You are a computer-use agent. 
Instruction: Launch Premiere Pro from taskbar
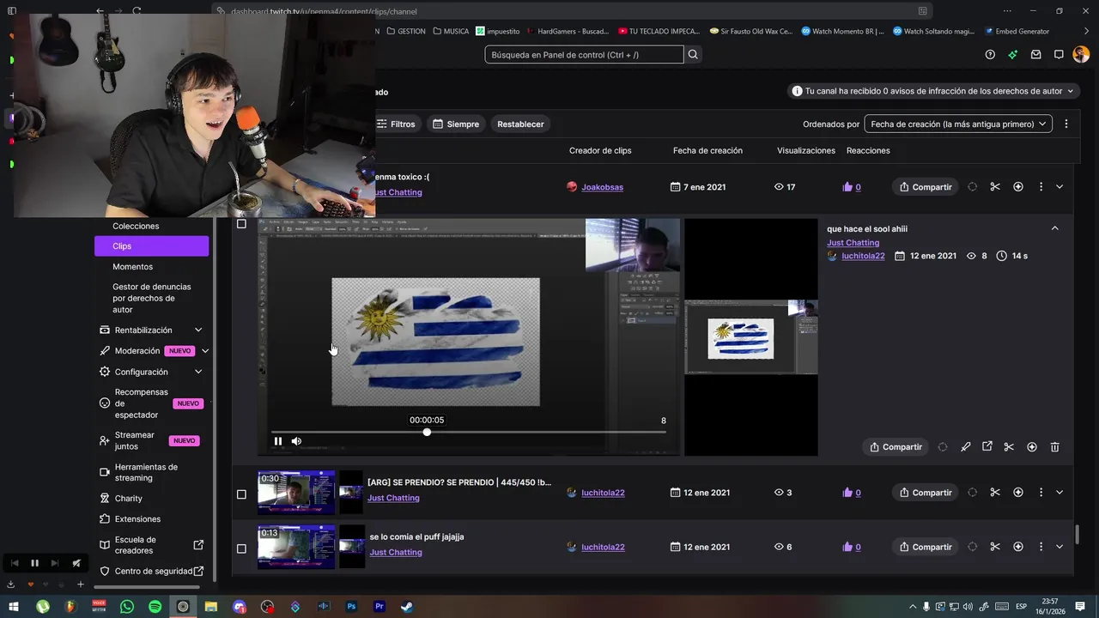[x=379, y=607]
